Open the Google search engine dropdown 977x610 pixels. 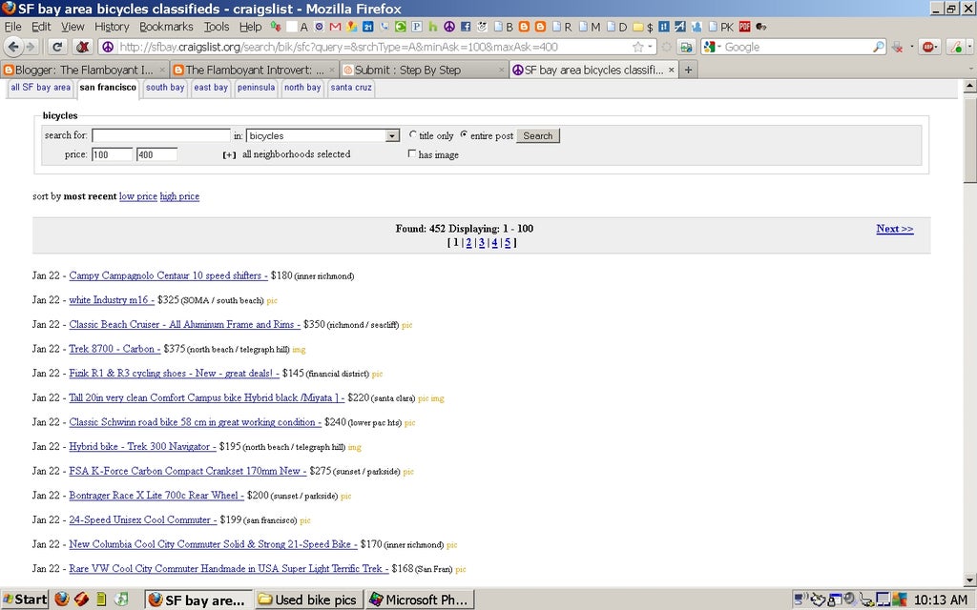pos(713,47)
